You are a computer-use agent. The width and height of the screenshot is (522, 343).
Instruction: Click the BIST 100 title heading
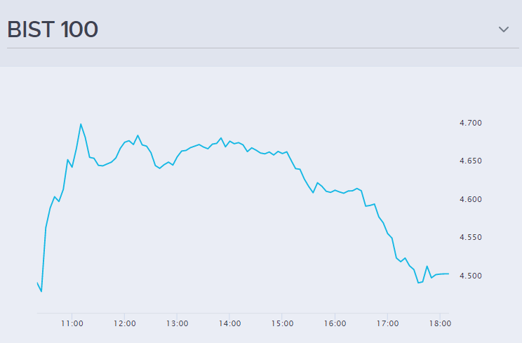(x=53, y=29)
